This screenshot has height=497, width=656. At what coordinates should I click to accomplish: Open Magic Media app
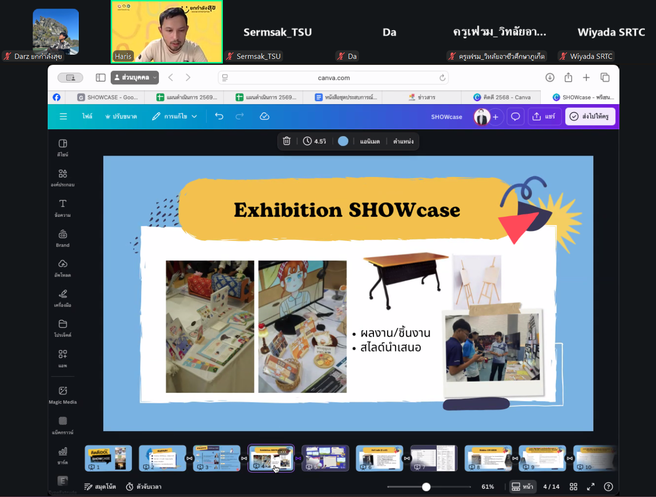(x=63, y=395)
